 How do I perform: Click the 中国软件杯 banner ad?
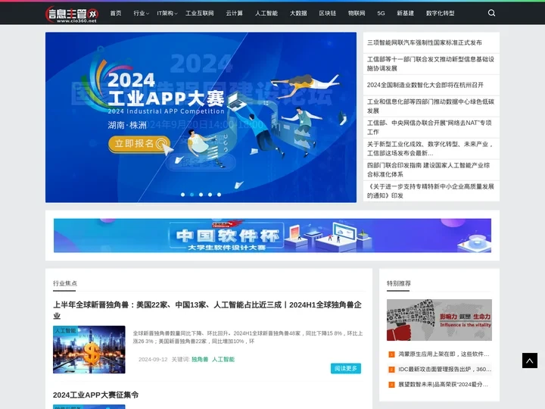272,236
